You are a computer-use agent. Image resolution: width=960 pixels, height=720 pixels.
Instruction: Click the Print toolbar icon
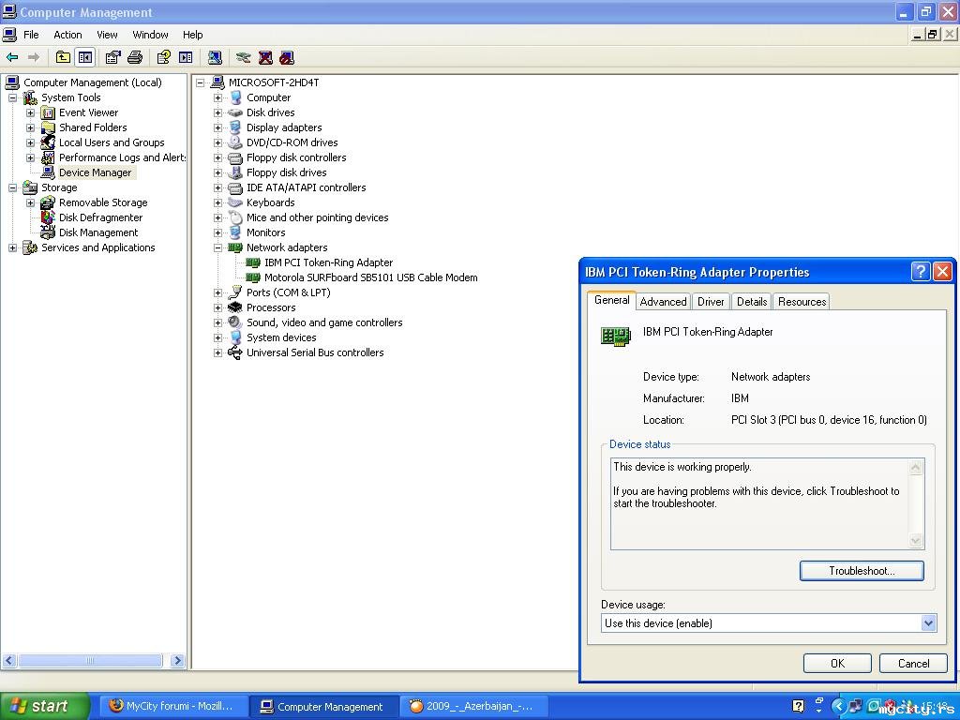click(135, 57)
